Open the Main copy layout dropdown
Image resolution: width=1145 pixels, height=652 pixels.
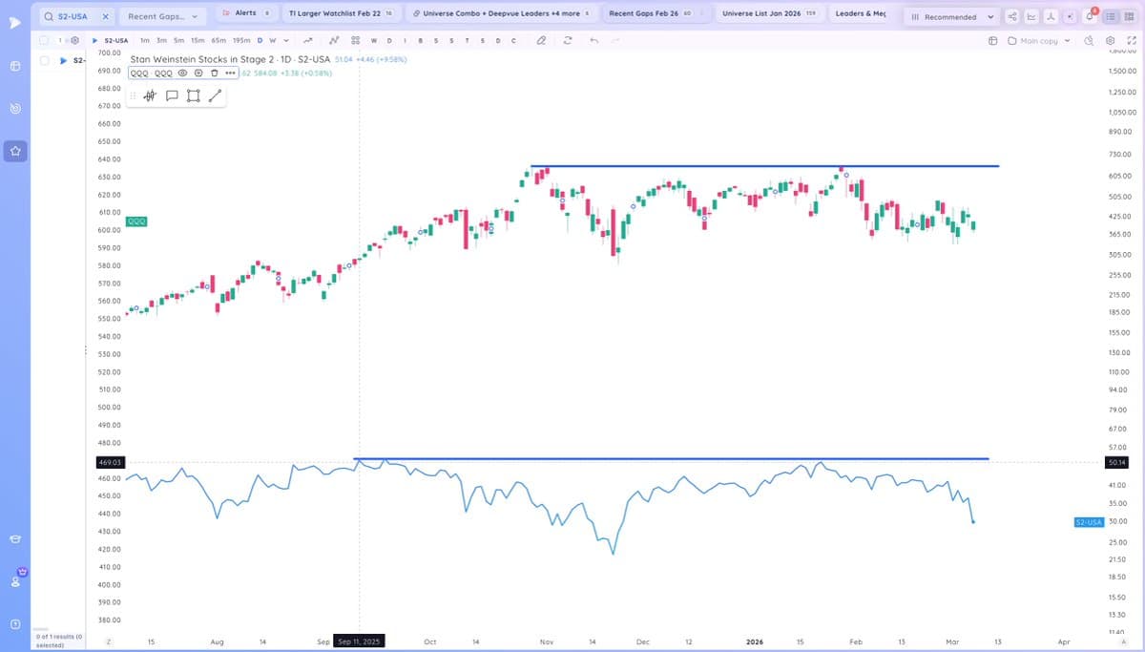(1040, 42)
